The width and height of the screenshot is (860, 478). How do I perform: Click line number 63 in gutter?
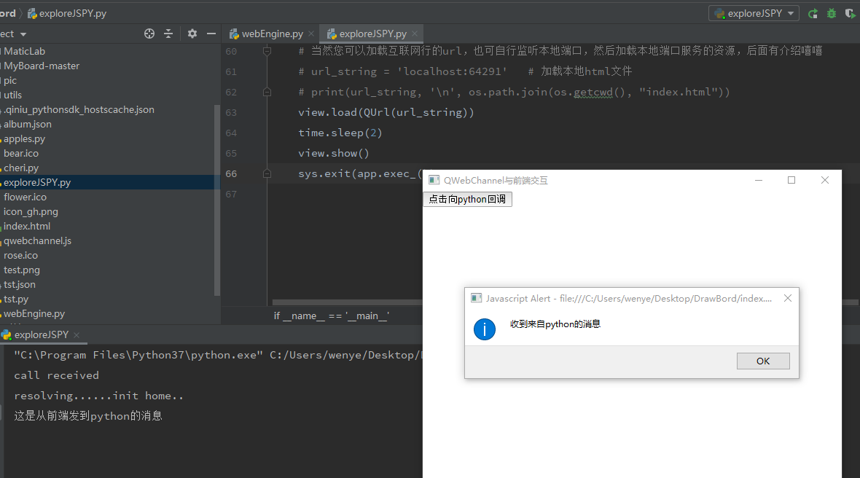231,112
